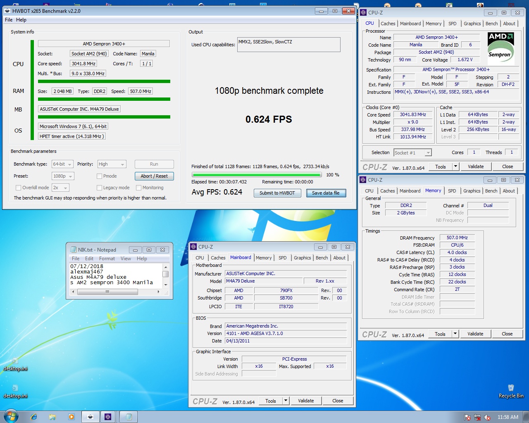This screenshot has height=423, width=529.
Task: Expand the Preset 1080p dropdown
Action: point(63,176)
